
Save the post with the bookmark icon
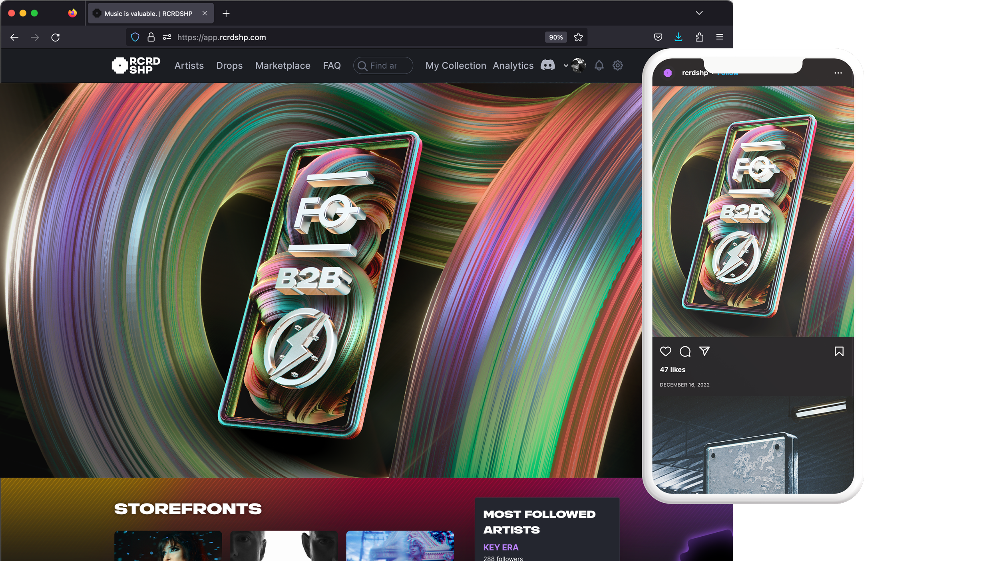pyautogui.click(x=839, y=351)
